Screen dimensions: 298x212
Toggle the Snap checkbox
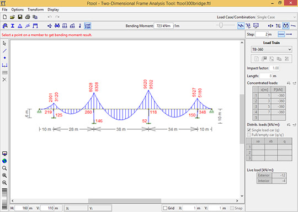click(x=232, y=208)
